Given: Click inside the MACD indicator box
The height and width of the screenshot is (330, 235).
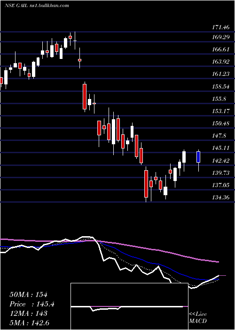Looking at the screenshot, I should pyautogui.click(x=129, y=306).
